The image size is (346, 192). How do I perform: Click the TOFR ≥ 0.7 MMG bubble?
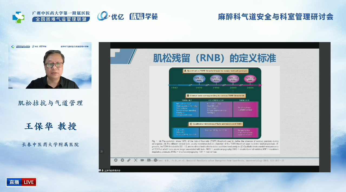(x=199, y=79)
